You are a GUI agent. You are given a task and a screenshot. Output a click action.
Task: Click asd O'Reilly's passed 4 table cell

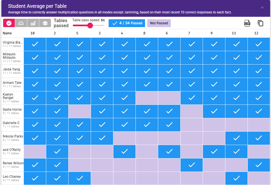[124, 151]
